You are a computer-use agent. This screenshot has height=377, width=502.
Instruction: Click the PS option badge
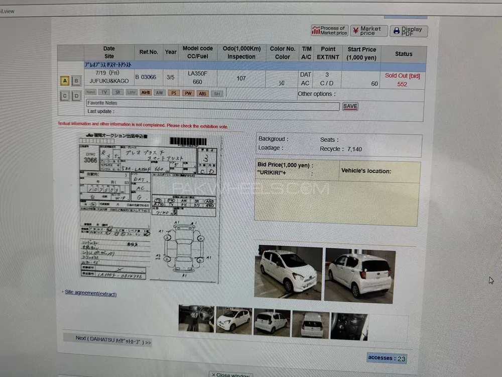pyautogui.click(x=174, y=93)
